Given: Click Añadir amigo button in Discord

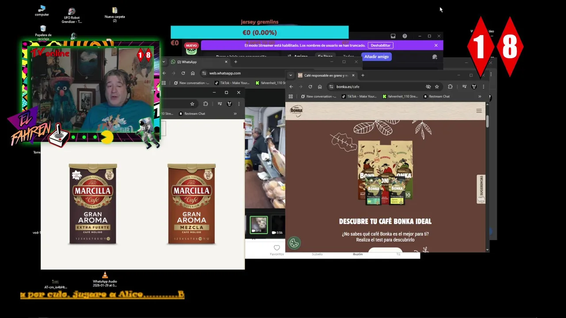Looking at the screenshot, I should click(376, 57).
